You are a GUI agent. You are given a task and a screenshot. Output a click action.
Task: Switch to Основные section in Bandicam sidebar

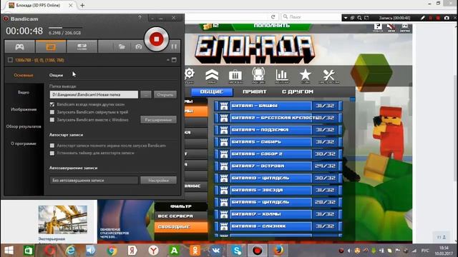coord(24,75)
